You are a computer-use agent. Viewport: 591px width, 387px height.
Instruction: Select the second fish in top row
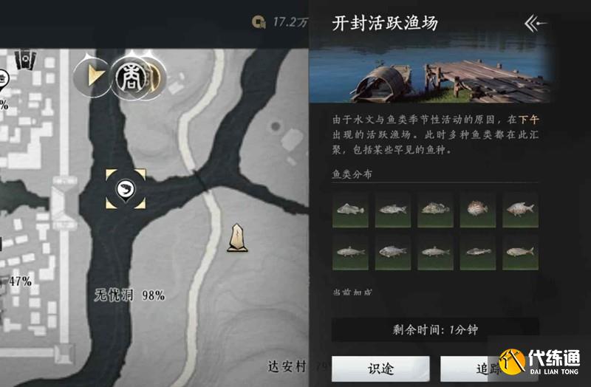tap(393, 210)
